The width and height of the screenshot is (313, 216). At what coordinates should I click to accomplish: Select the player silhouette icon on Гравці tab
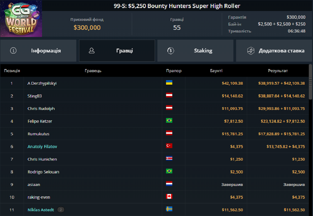pyautogui.click(x=92, y=51)
